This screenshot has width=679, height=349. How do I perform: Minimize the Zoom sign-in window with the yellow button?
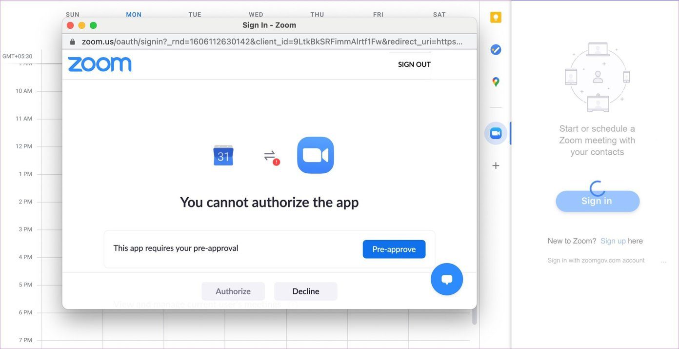(x=82, y=25)
